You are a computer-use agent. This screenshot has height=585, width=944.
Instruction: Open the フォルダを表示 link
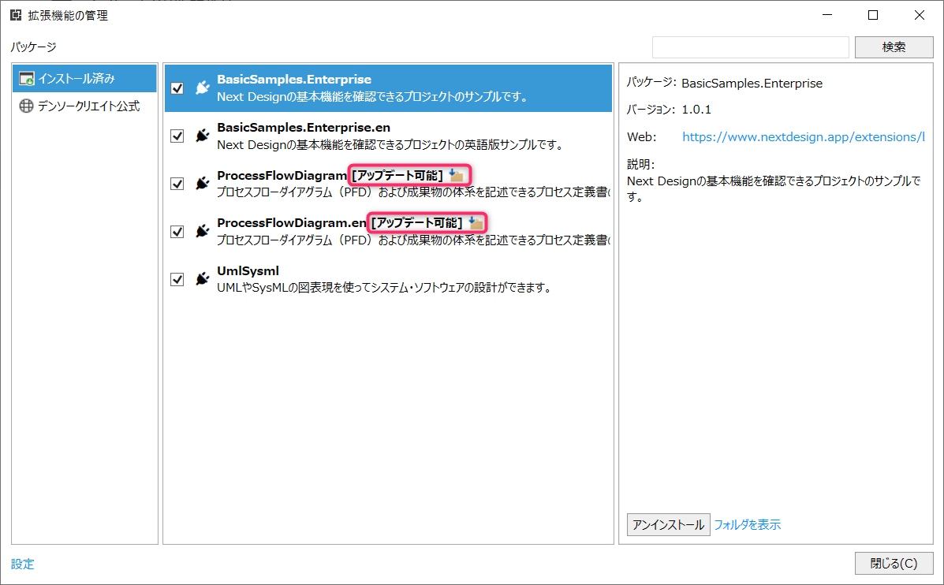click(747, 525)
